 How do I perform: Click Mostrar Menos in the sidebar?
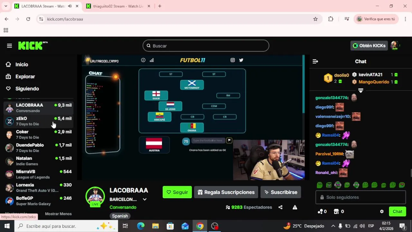pyautogui.click(x=58, y=214)
